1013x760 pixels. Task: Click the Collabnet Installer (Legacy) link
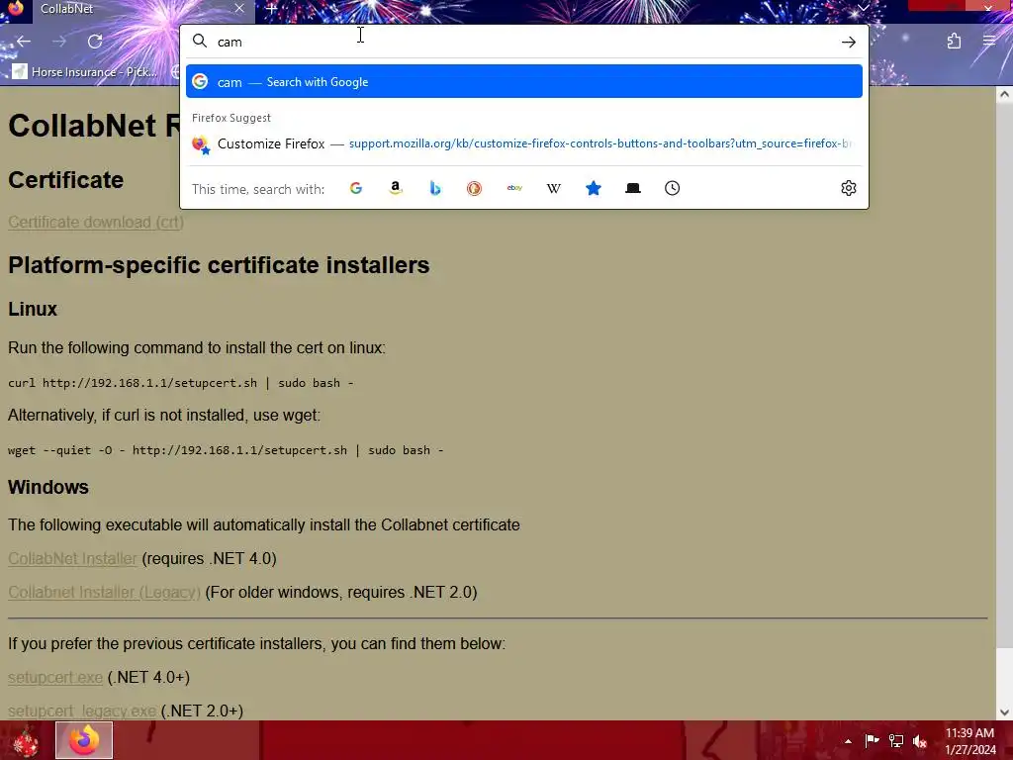click(104, 592)
